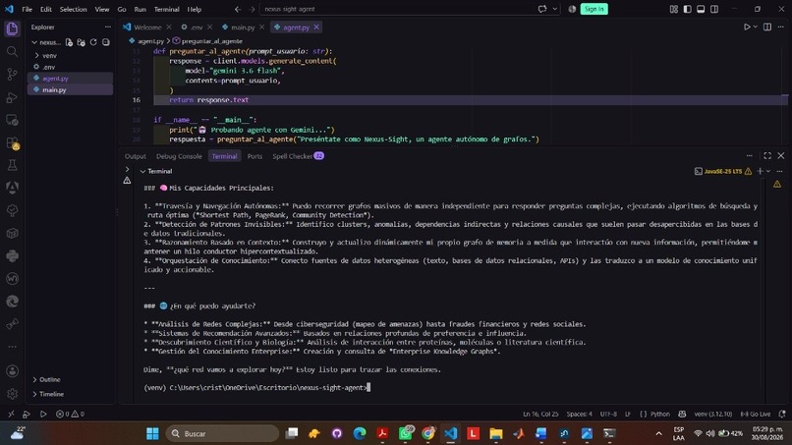Click the Python language mode in status bar

coord(659,414)
